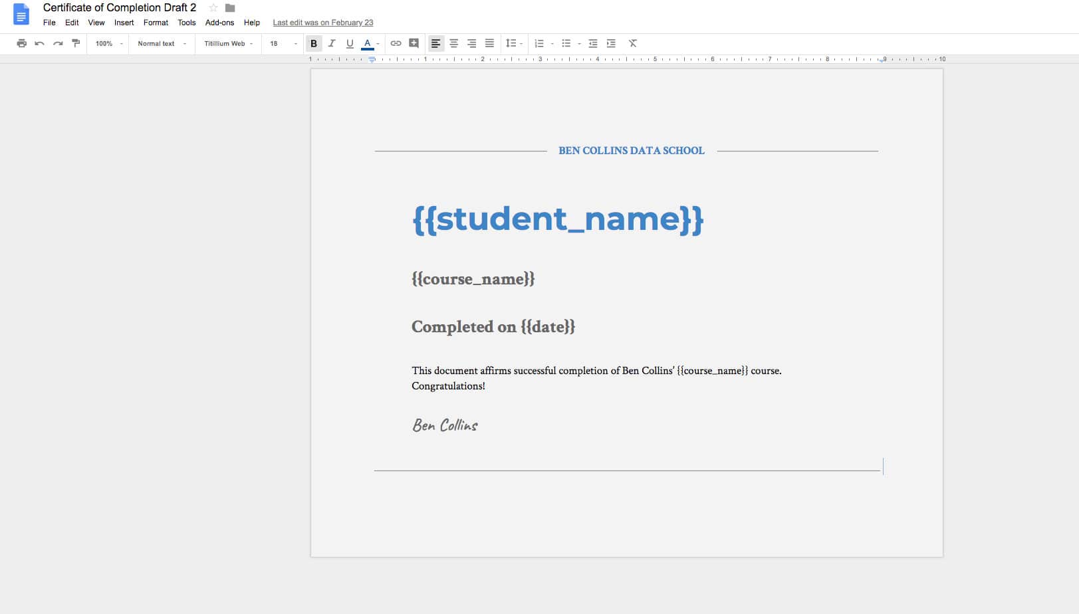The height and width of the screenshot is (614, 1079).
Task: Toggle bold formatting
Action: [314, 43]
